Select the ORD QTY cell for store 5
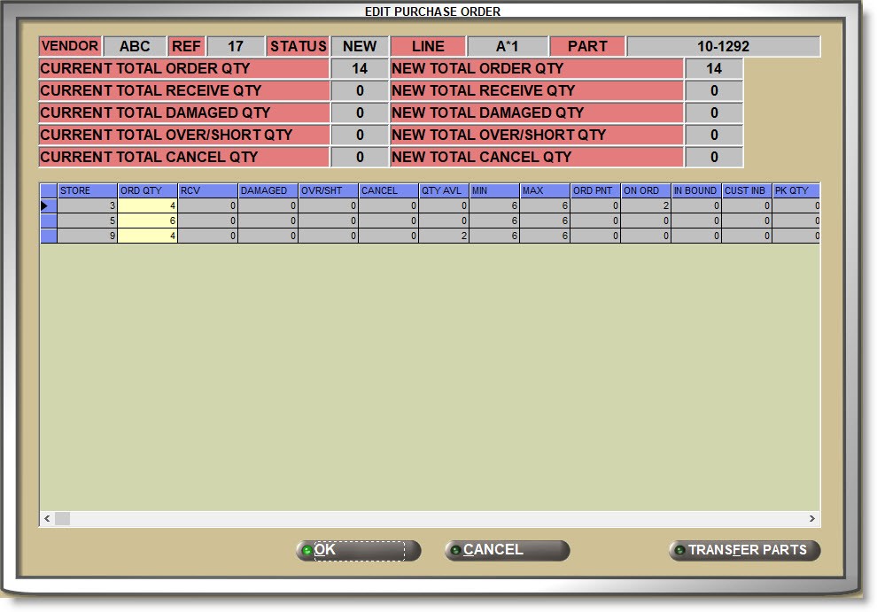This screenshot has height=612, width=877. 147,221
